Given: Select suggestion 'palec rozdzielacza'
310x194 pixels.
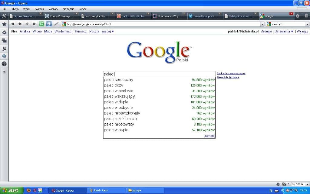Looking at the screenshot, I should click(159, 119).
